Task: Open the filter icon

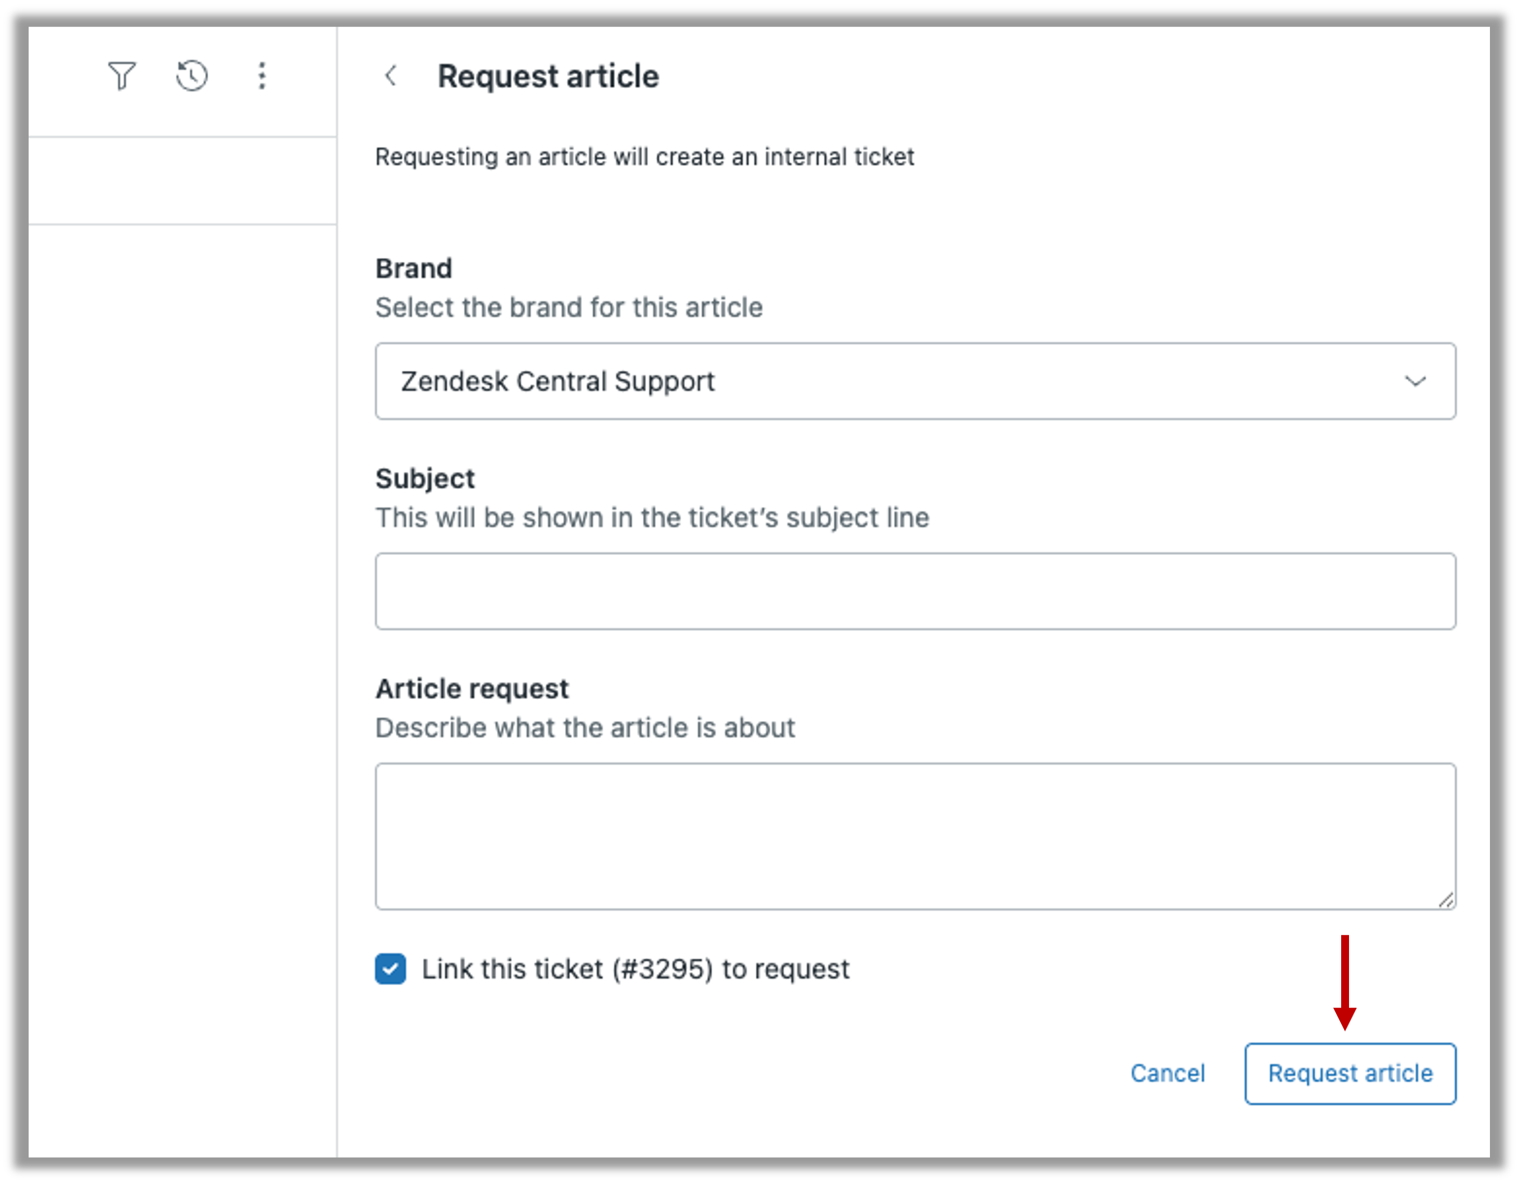Action: (x=122, y=76)
